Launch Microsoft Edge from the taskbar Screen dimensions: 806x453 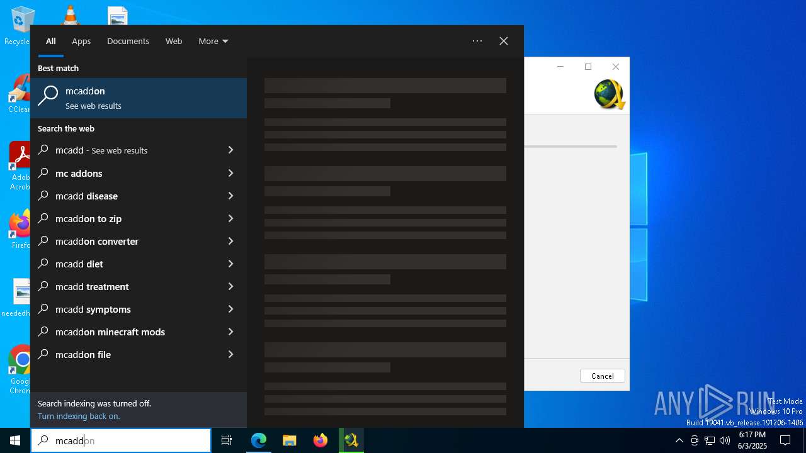[x=259, y=440]
